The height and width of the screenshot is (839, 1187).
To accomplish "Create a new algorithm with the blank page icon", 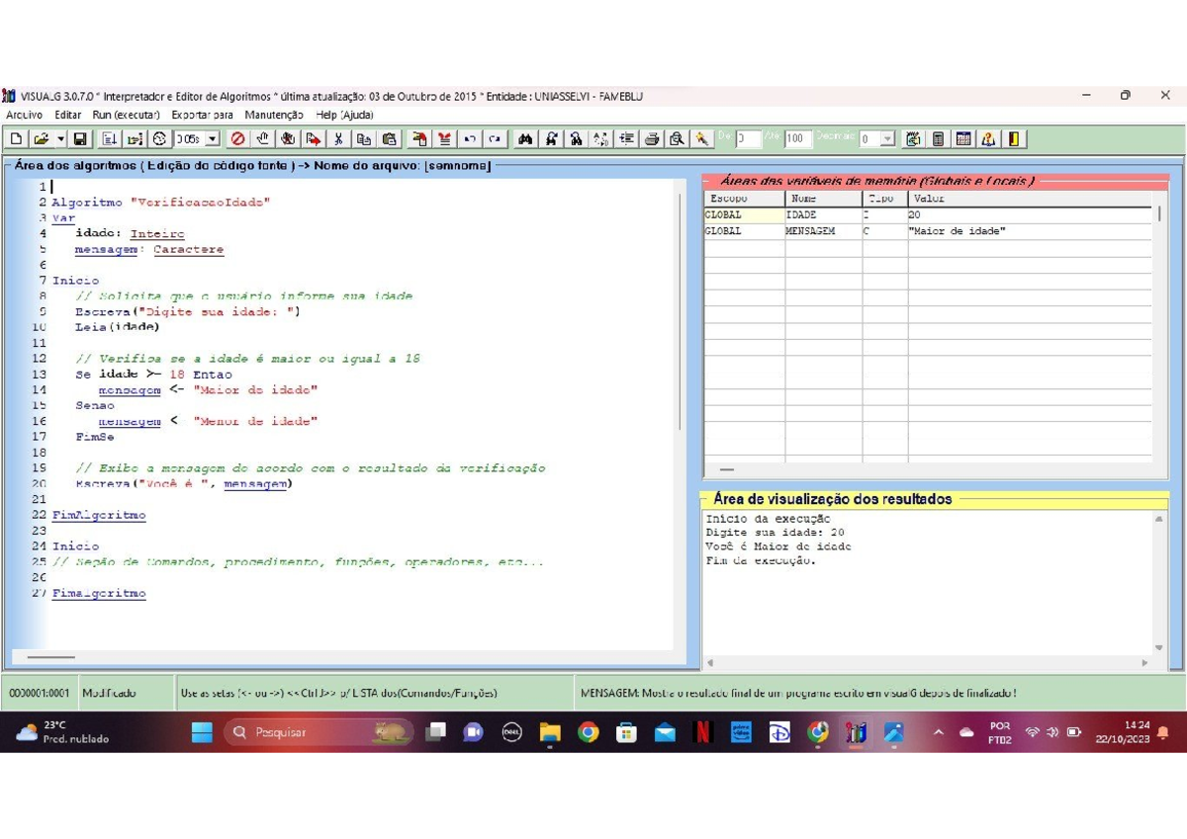I will [x=17, y=139].
